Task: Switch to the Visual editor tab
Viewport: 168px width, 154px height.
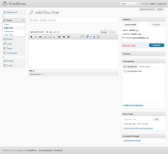Action: point(104,32)
